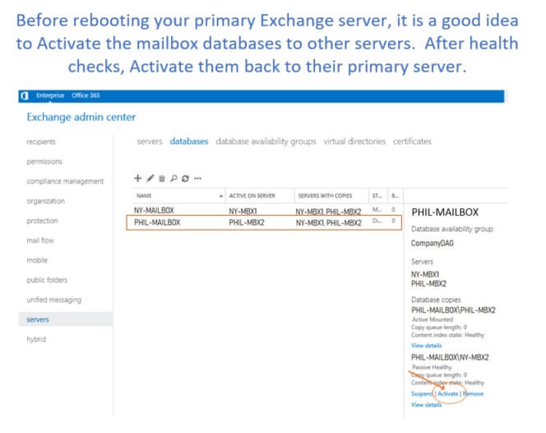Click CompanyDAG in details pane
546x433 pixels.
[433, 243]
